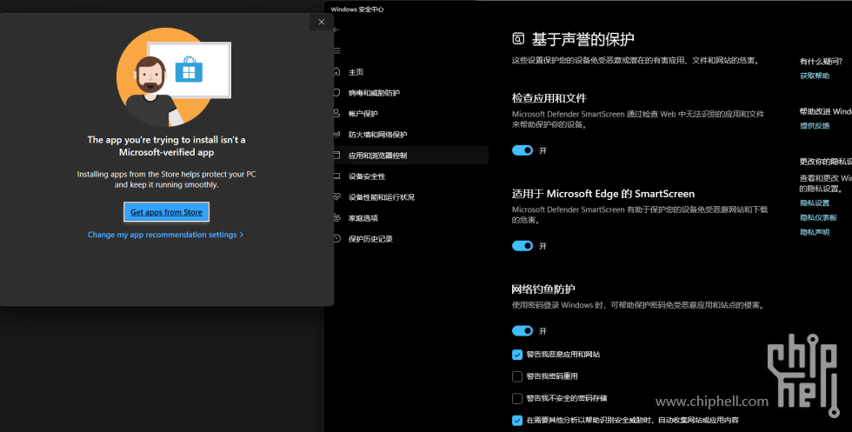Click Get apps from Store button
This screenshot has width=852, height=432.
pos(166,212)
